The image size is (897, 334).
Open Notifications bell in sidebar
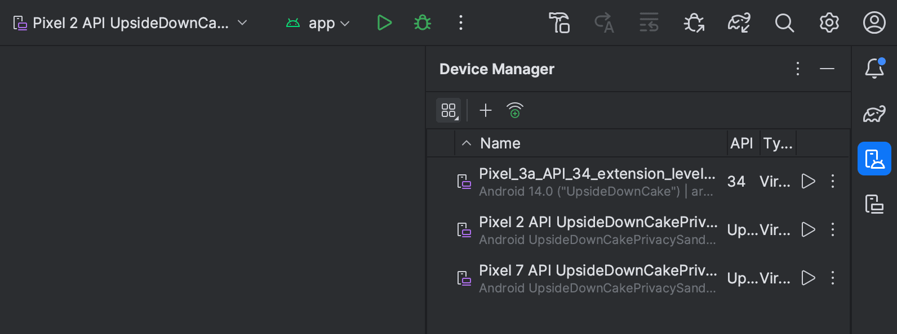pyautogui.click(x=874, y=69)
